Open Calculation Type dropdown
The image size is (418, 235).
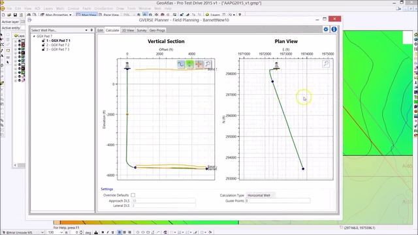pyautogui.click(x=260, y=195)
